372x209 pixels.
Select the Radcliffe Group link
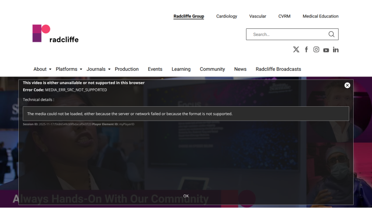coord(189,16)
